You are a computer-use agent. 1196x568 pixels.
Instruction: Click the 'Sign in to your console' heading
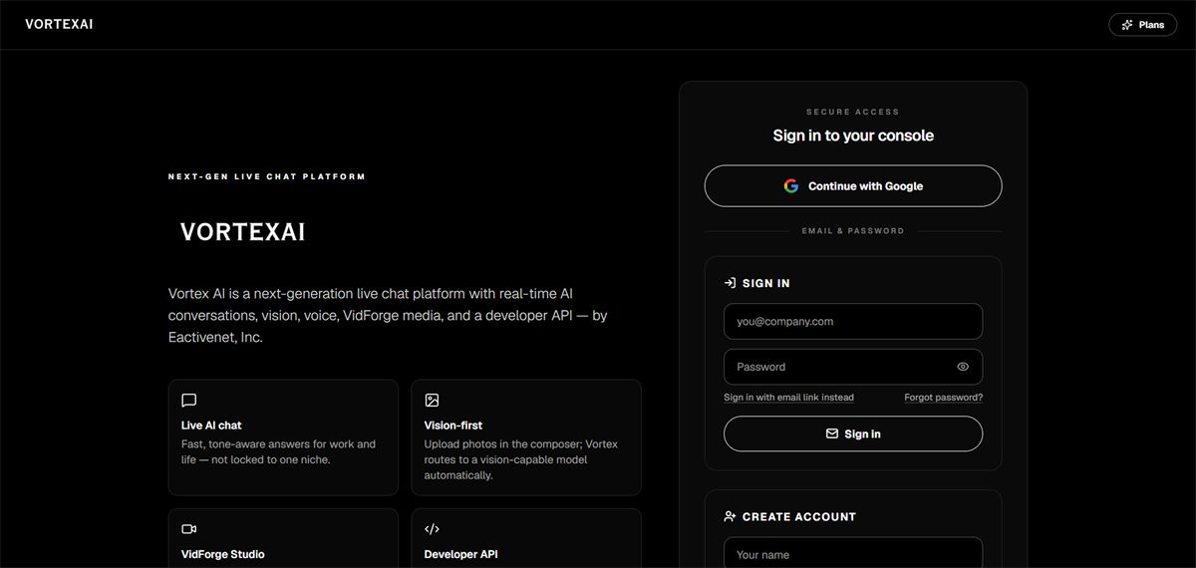853,136
